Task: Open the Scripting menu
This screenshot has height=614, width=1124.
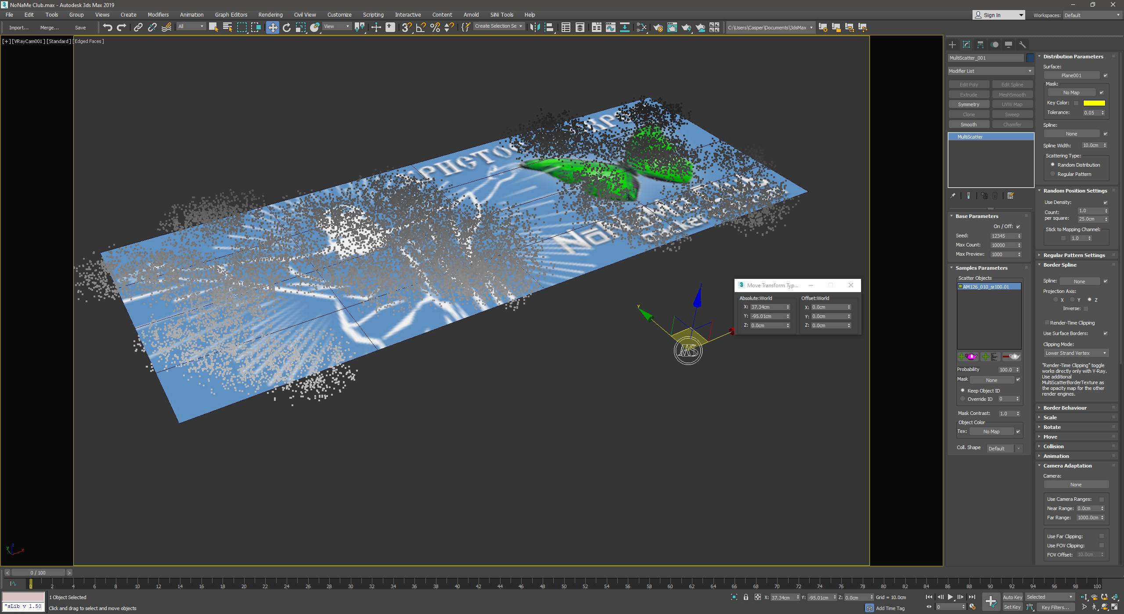Action: coord(373,14)
